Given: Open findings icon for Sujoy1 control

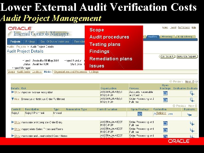Looking at the screenshot, I should pos(140,114).
